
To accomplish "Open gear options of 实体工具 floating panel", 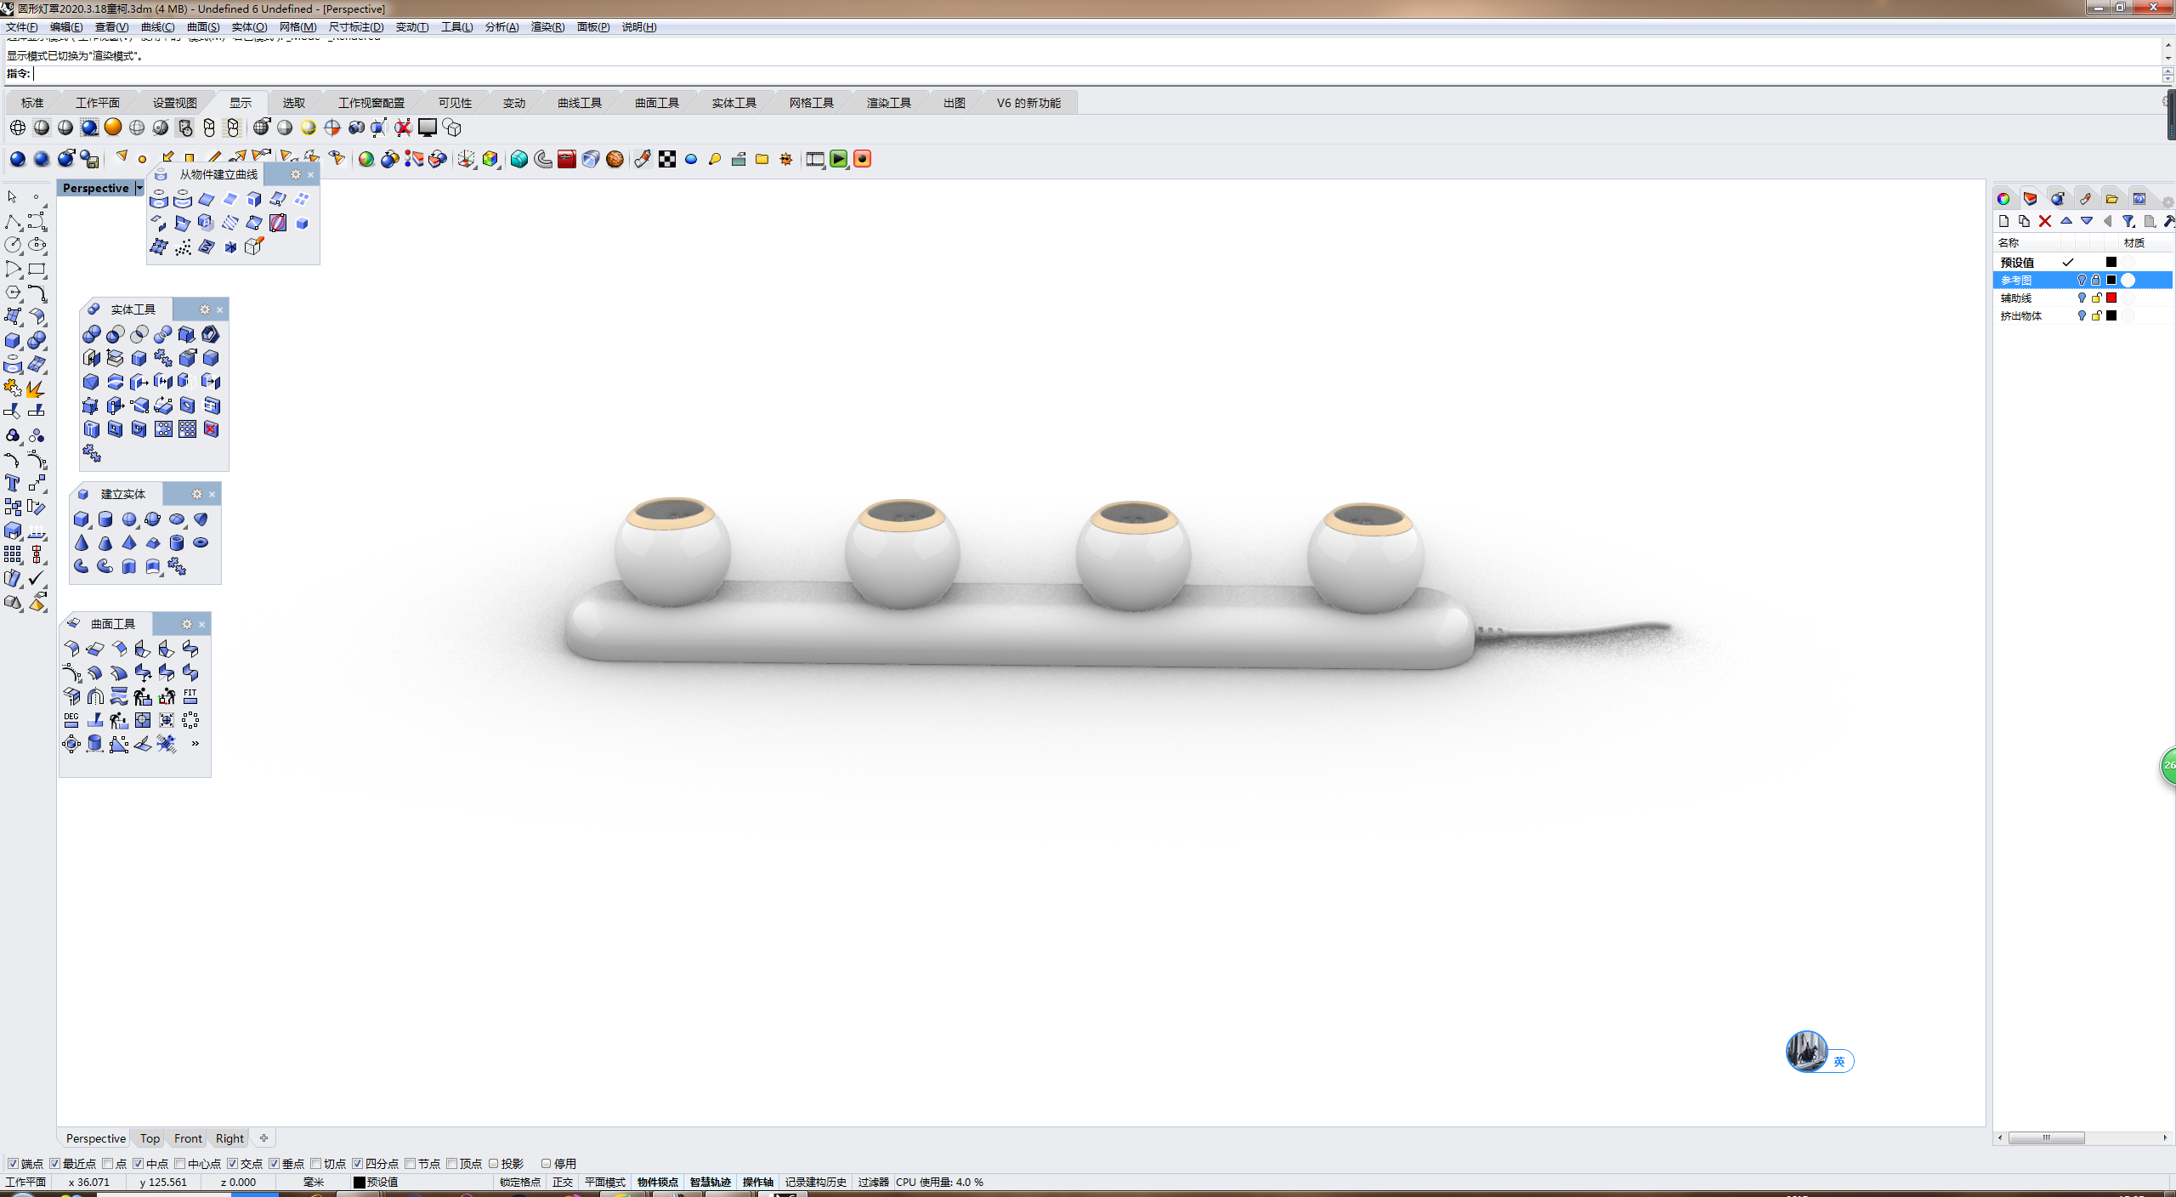I will pyautogui.click(x=204, y=309).
